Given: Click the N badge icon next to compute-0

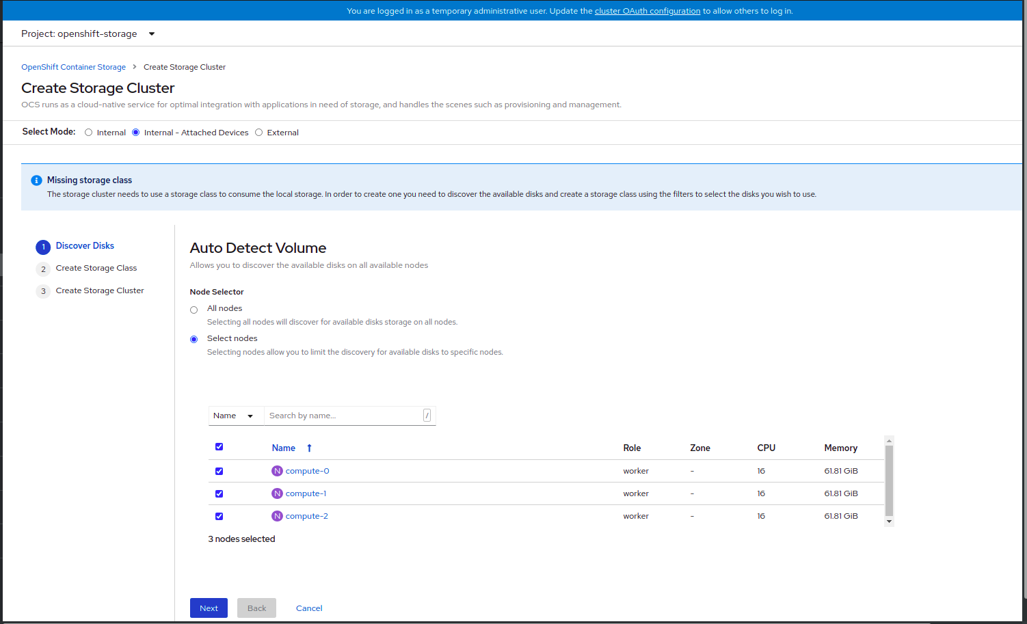Looking at the screenshot, I should (277, 471).
